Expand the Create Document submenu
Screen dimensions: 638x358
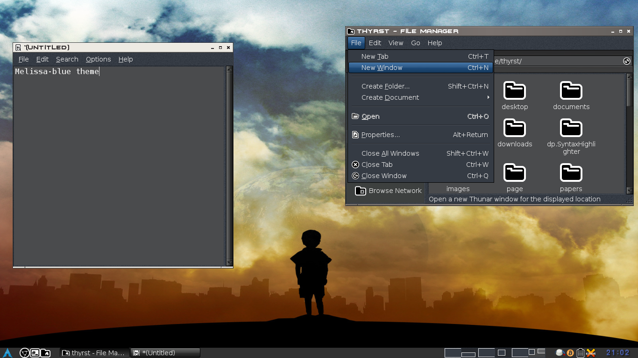pyautogui.click(x=421, y=97)
